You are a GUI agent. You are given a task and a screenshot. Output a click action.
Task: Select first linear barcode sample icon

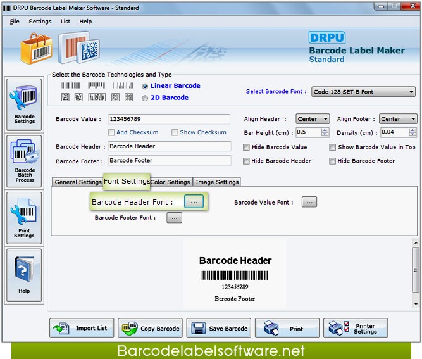click(70, 85)
